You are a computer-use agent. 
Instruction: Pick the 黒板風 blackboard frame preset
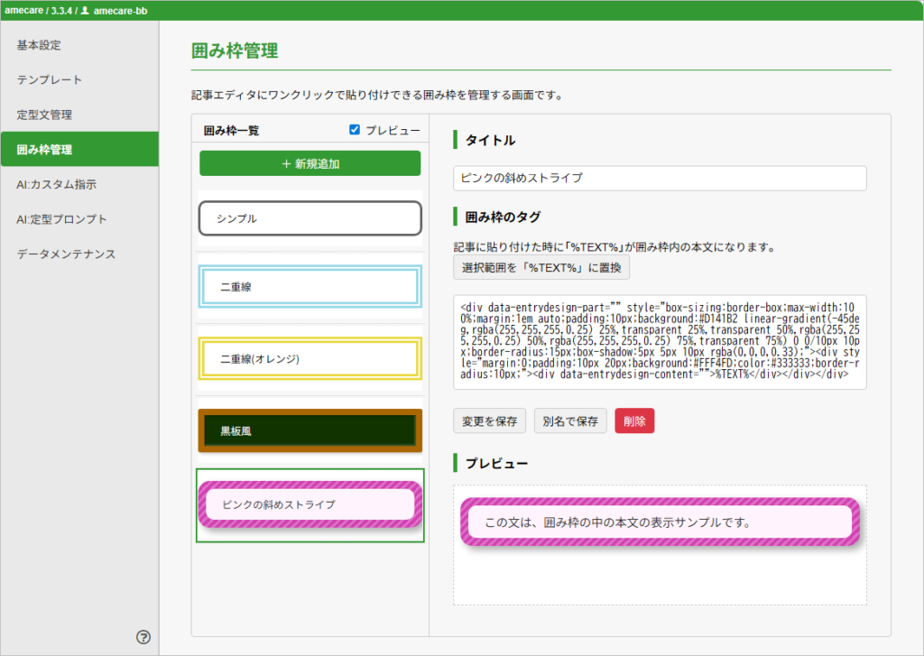point(310,430)
